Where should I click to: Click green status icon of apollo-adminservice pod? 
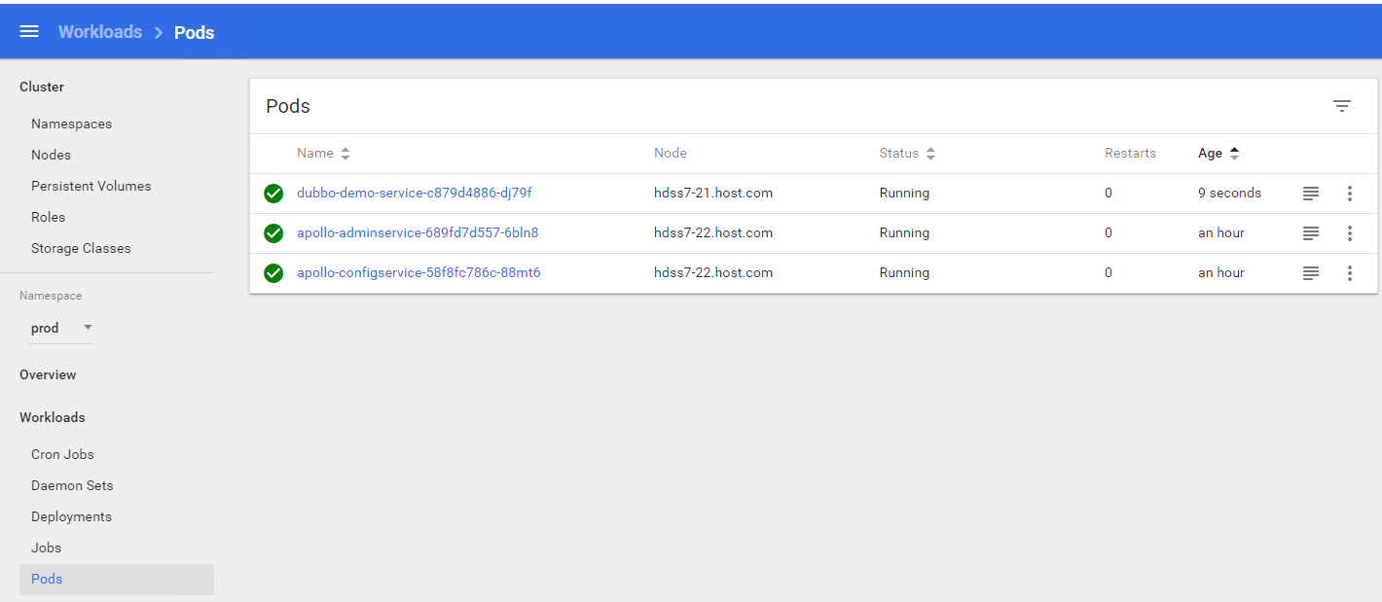pyautogui.click(x=273, y=233)
